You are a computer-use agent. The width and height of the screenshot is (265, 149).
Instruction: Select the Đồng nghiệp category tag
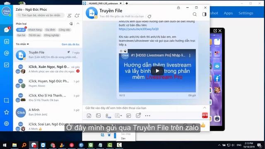(x=51, y=35)
